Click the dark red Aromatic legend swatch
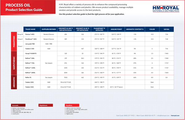 [x=18, y=105]
